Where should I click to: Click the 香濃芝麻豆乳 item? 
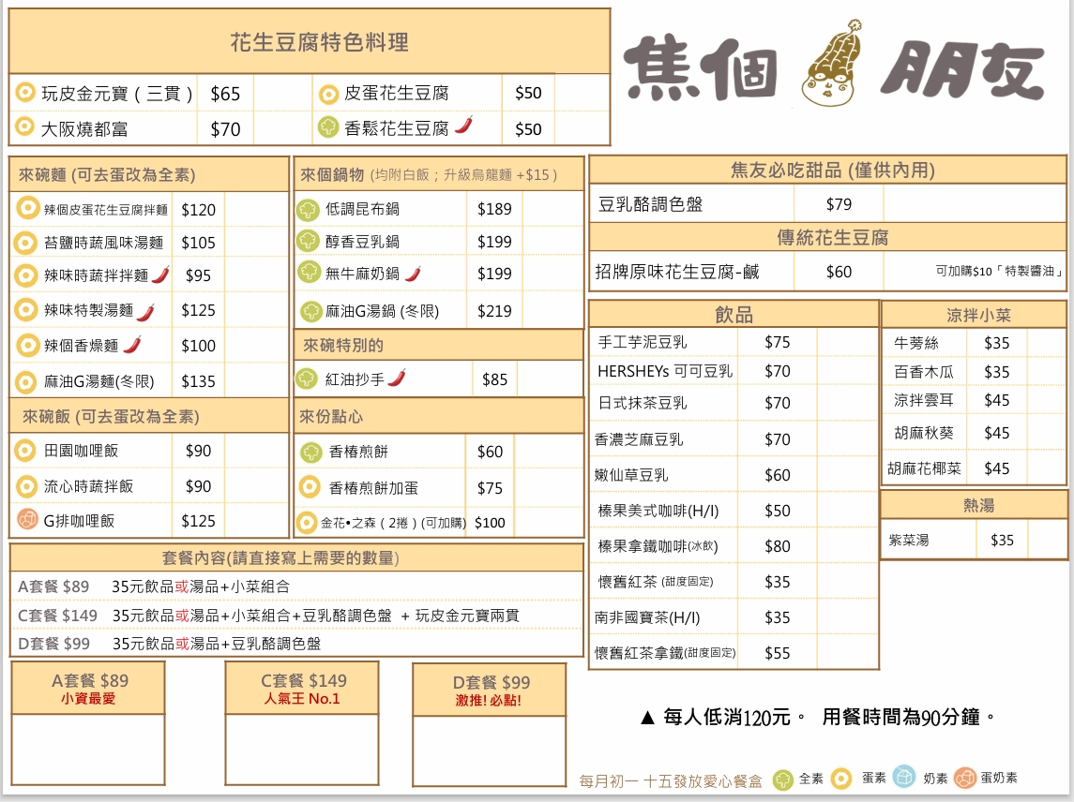pyautogui.click(x=639, y=439)
